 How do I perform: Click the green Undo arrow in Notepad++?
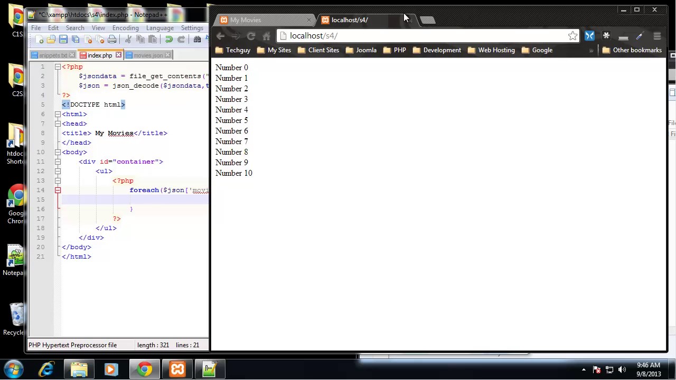pos(168,40)
